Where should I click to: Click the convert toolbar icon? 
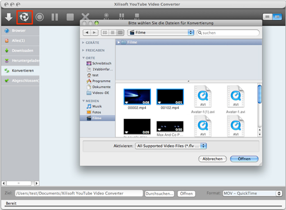[24, 17]
